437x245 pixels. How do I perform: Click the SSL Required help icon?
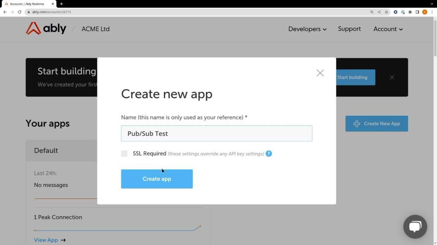click(269, 154)
